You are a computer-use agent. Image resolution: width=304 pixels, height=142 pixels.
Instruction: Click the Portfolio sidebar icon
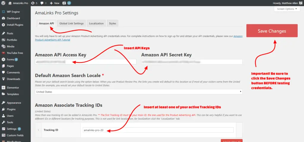pyautogui.click(x=3, y=40)
